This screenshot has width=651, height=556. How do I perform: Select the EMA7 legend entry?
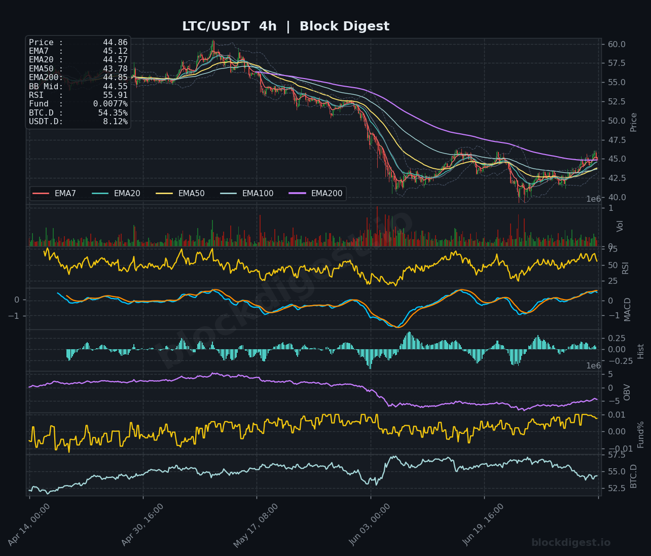pyautogui.click(x=55, y=193)
